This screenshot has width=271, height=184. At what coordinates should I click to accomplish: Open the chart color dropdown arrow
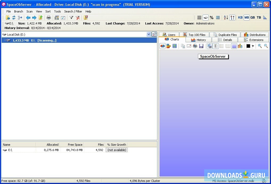pos(253,46)
